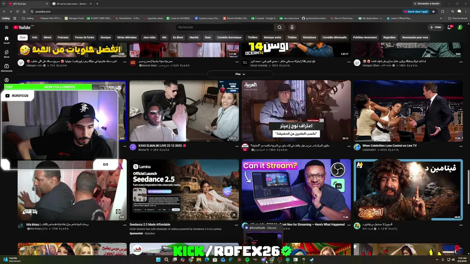The width and height of the screenshot is (470, 264).
Task: Play the celebrities fight thumbnail
Action: coord(408,111)
